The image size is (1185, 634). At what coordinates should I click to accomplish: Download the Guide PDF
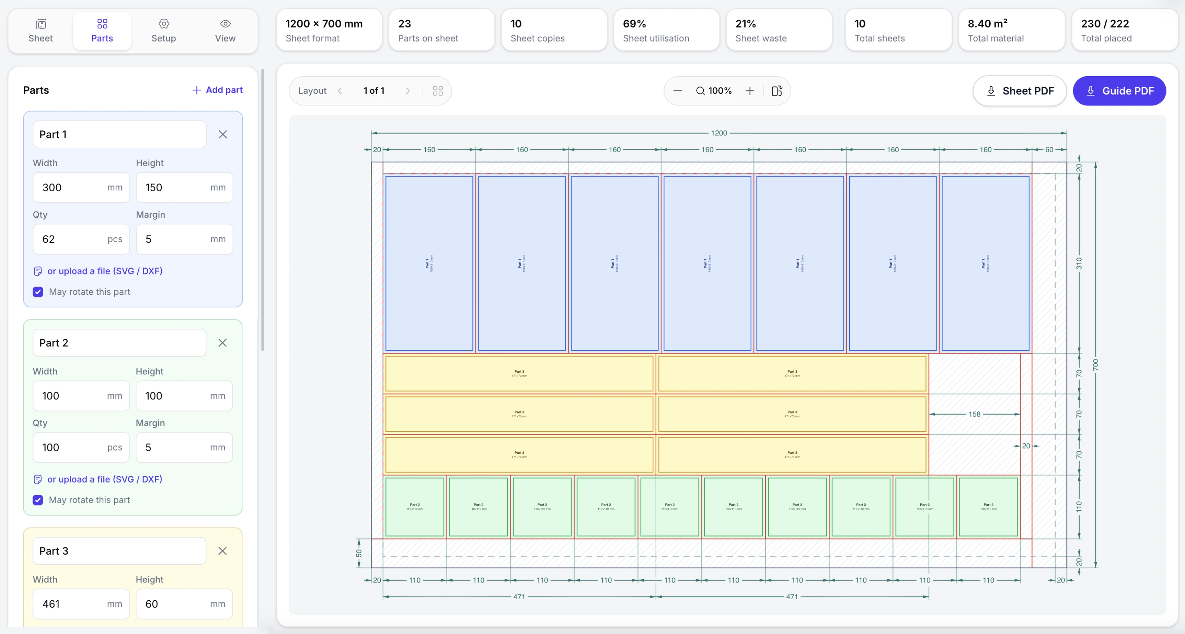tap(1119, 91)
